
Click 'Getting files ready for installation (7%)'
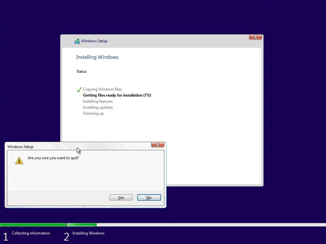(x=117, y=95)
